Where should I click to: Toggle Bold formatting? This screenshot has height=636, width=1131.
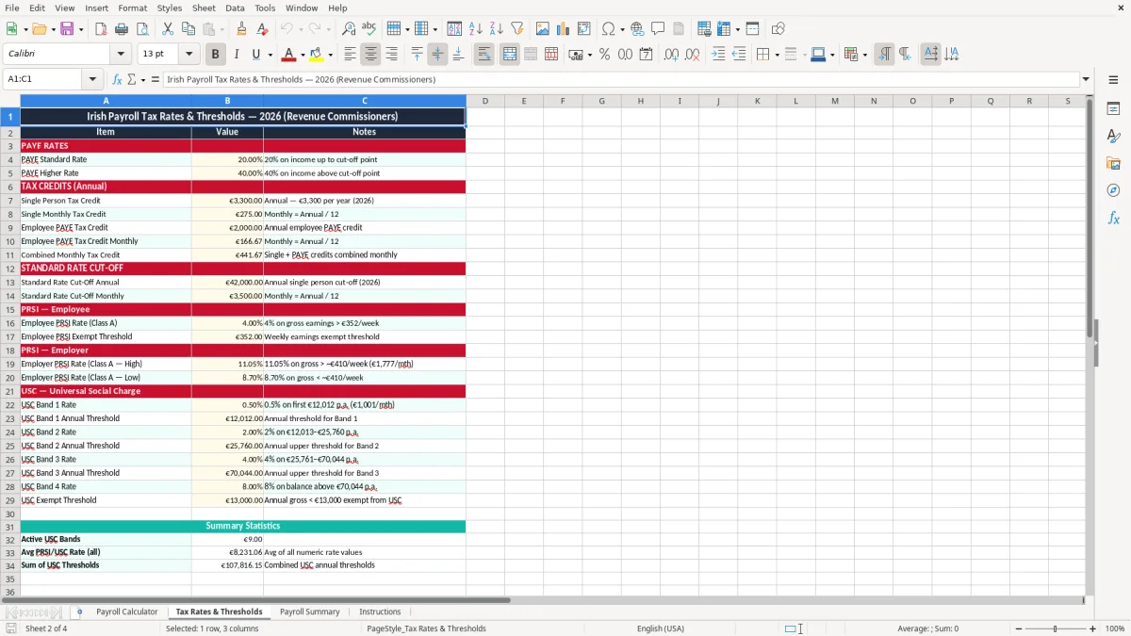[215, 55]
